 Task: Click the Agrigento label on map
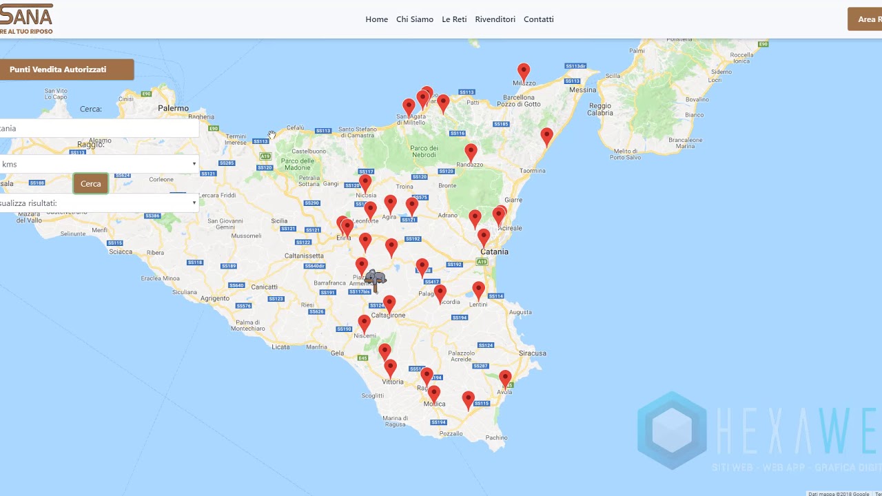214,298
